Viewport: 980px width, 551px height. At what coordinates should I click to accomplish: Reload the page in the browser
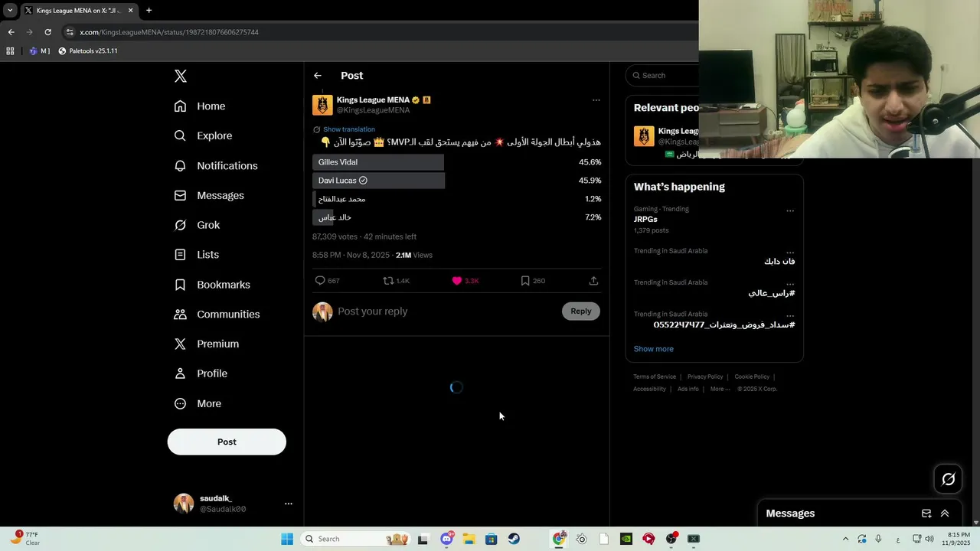(x=47, y=32)
